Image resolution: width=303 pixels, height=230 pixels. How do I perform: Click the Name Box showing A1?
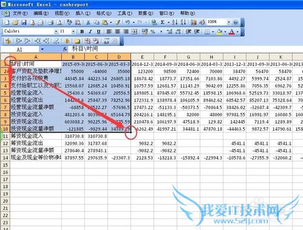(20, 49)
